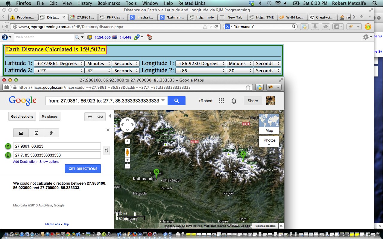Screen dimensions: 383x239
Task: Close the directions panel with X
Action: (108, 130)
